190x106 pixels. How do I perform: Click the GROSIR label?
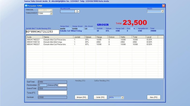click(x=103, y=25)
